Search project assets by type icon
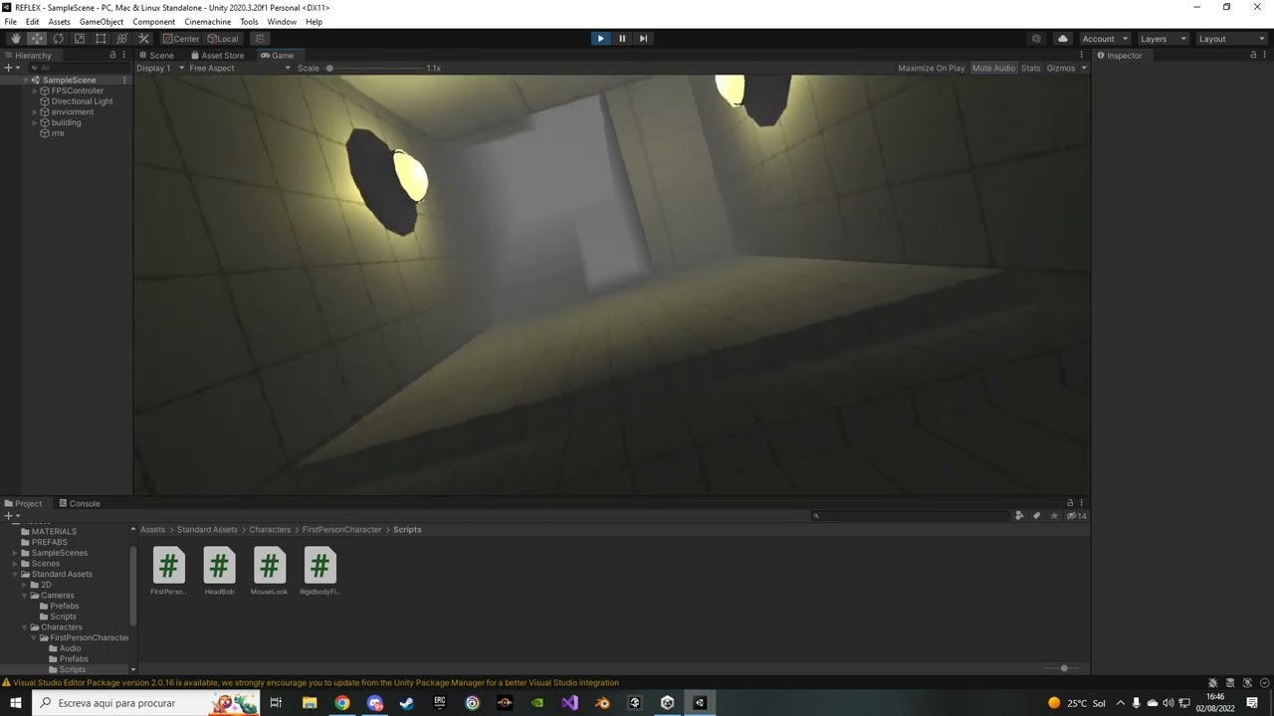The image size is (1274, 716). [x=1019, y=515]
